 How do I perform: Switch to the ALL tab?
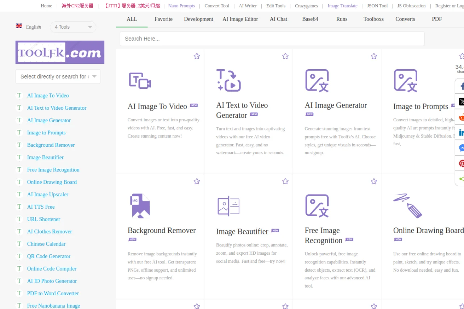click(x=132, y=19)
